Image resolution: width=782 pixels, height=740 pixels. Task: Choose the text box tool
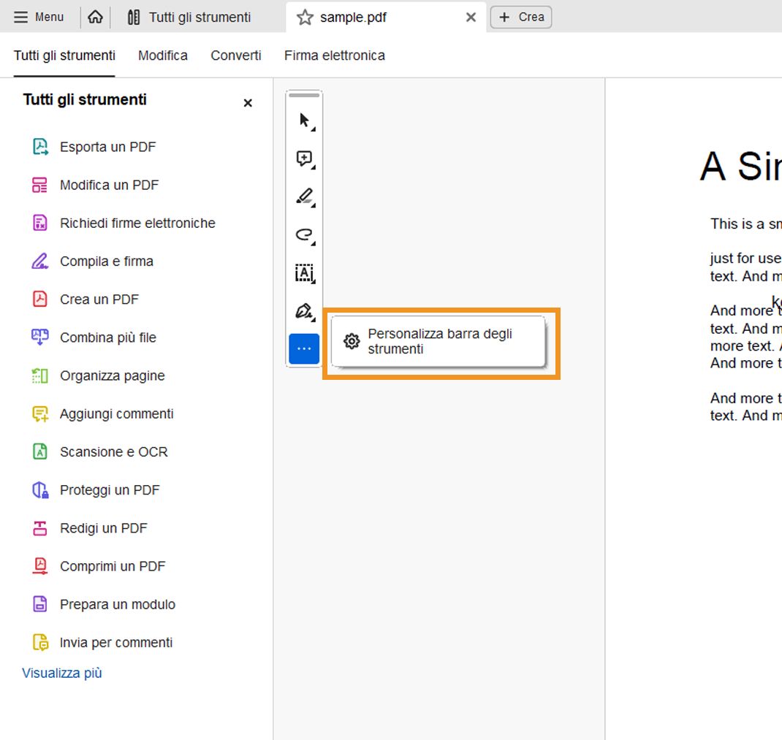(x=304, y=273)
